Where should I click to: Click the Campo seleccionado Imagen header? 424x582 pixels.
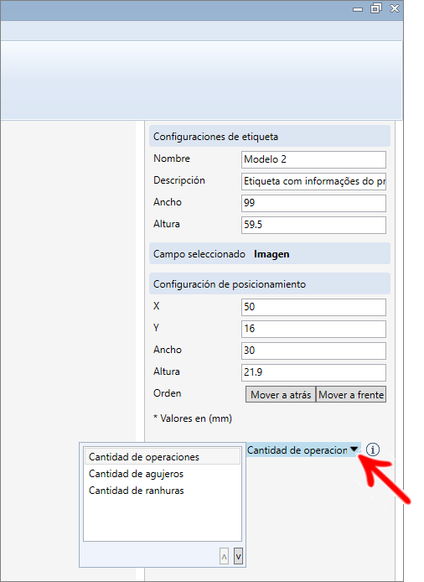[270, 254]
